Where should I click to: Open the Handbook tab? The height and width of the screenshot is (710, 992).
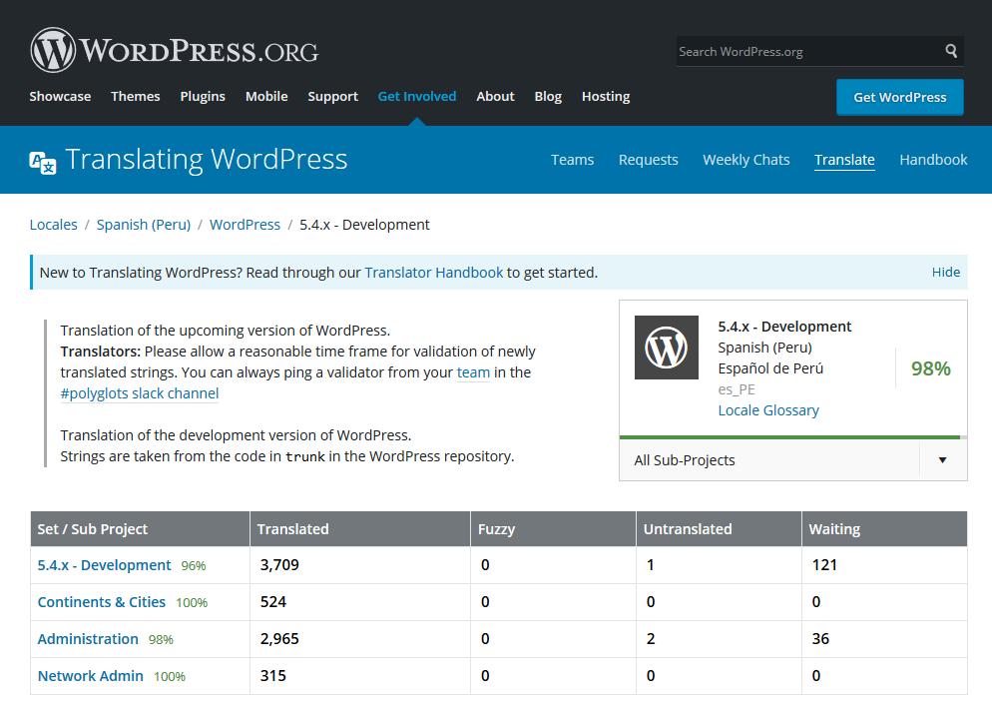(x=933, y=160)
